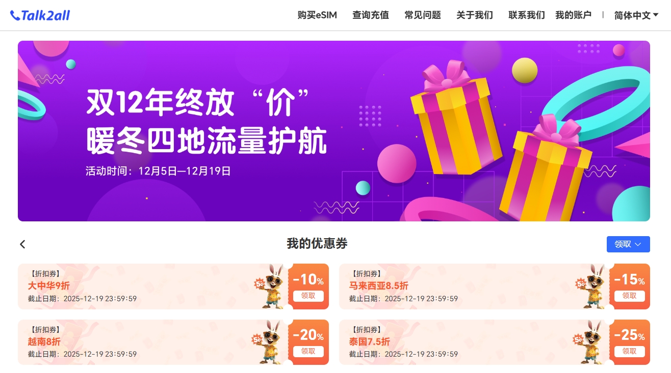Claim the -20% 越南 coupon
The height and width of the screenshot is (373, 671).
[308, 351]
